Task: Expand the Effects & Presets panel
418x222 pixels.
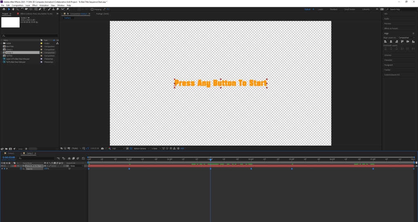Action: point(391,28)
